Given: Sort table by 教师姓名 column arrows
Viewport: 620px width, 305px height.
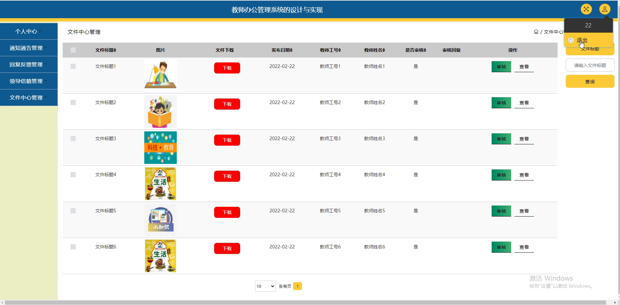Looking at the screenshot, I should (x=384, y=50).
